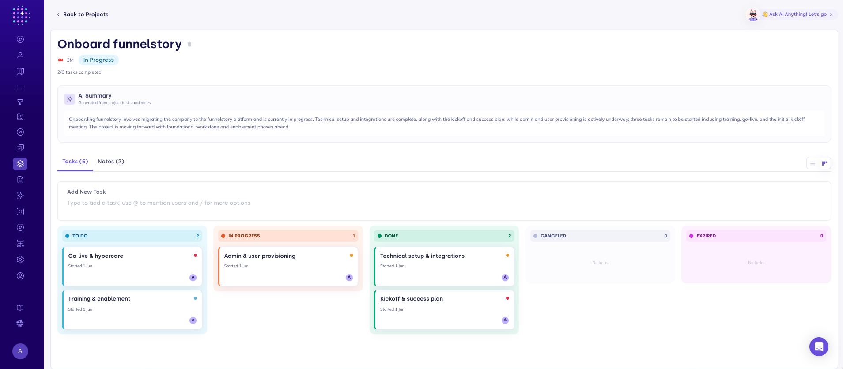Open the person icon in the sidebar

pyautogui.click(x=20, y=55)
